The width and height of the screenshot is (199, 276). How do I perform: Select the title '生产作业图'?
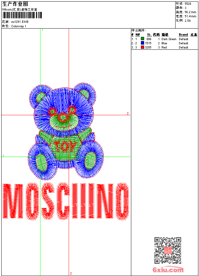tap(15, 4)
